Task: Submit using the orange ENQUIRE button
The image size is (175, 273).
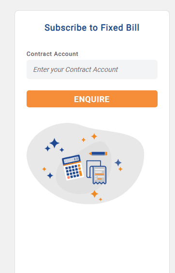Action: click(x=92, y=99)
